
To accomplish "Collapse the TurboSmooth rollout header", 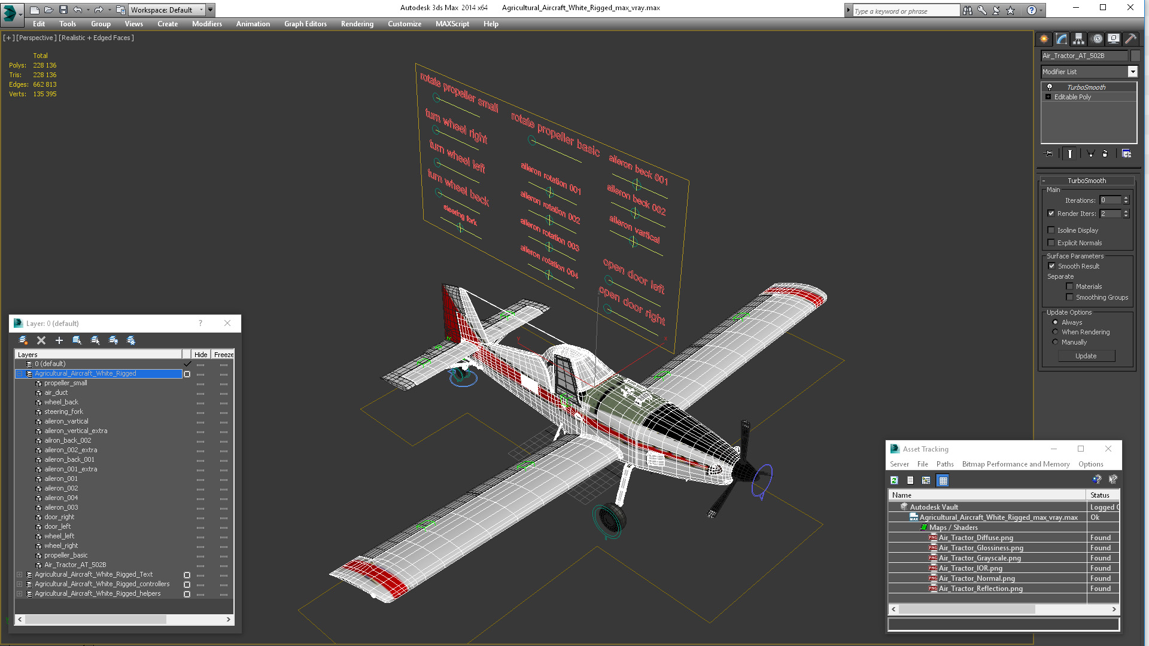I will click(1087, 181).
